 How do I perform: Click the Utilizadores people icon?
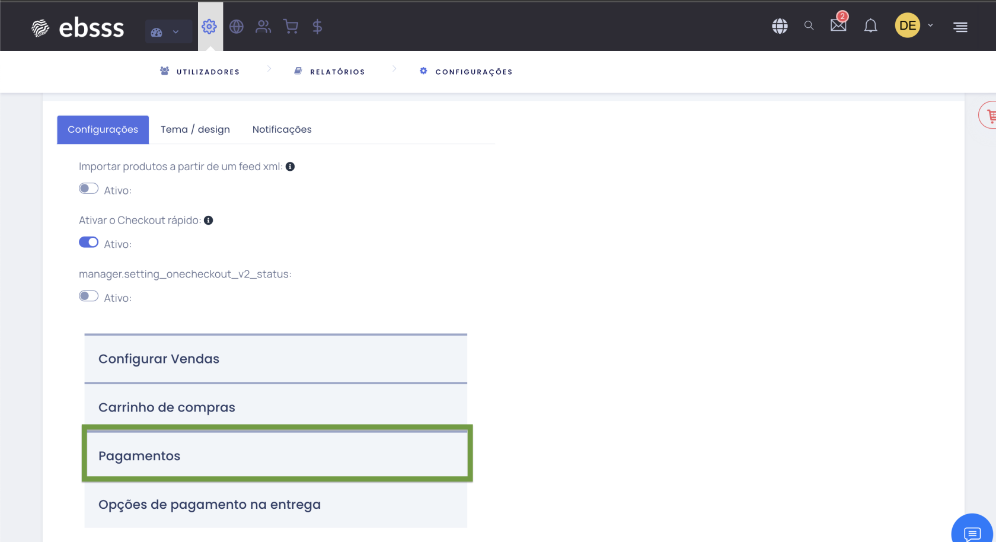pyautogui.click(x=165, y=71)
